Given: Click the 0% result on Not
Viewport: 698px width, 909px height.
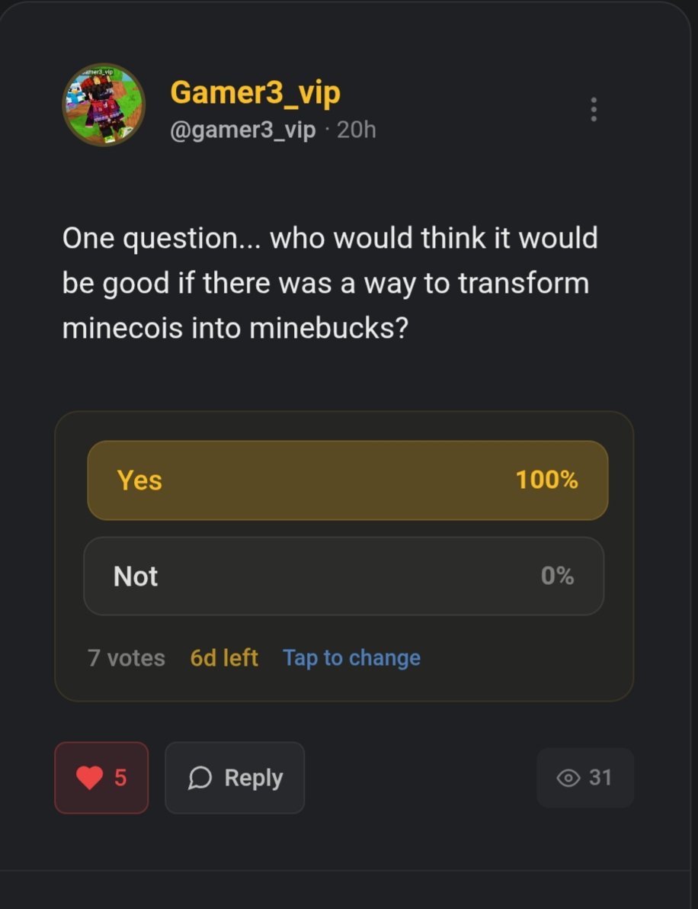Looking at the screenshot, I should click(557, 577).
